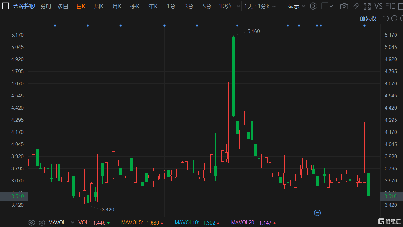
Task: Click the rightmost blue diamond event marker
Action: [364, 26]
